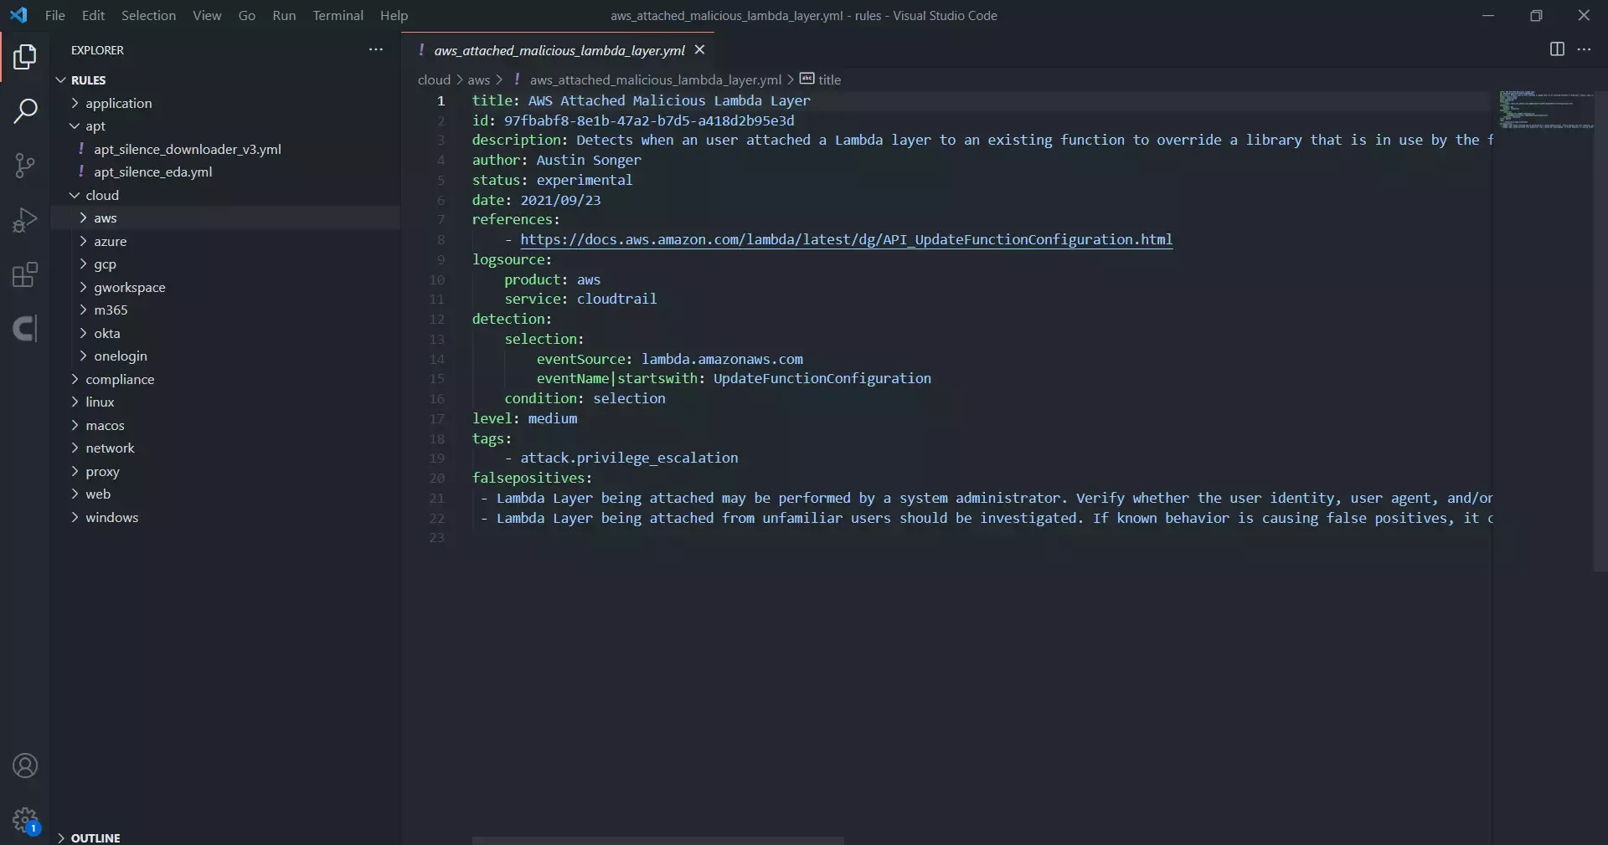Expand the web folder
Viewport: 1608px width, 845px height.
click(75, 494)
